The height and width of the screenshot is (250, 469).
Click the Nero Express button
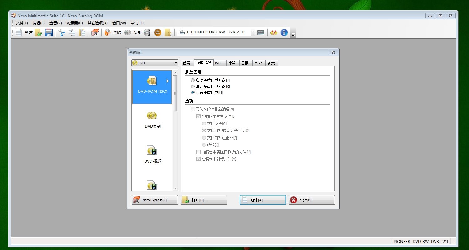154,200
